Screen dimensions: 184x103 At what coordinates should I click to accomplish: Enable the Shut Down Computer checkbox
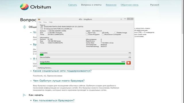[x=103, y=34]
